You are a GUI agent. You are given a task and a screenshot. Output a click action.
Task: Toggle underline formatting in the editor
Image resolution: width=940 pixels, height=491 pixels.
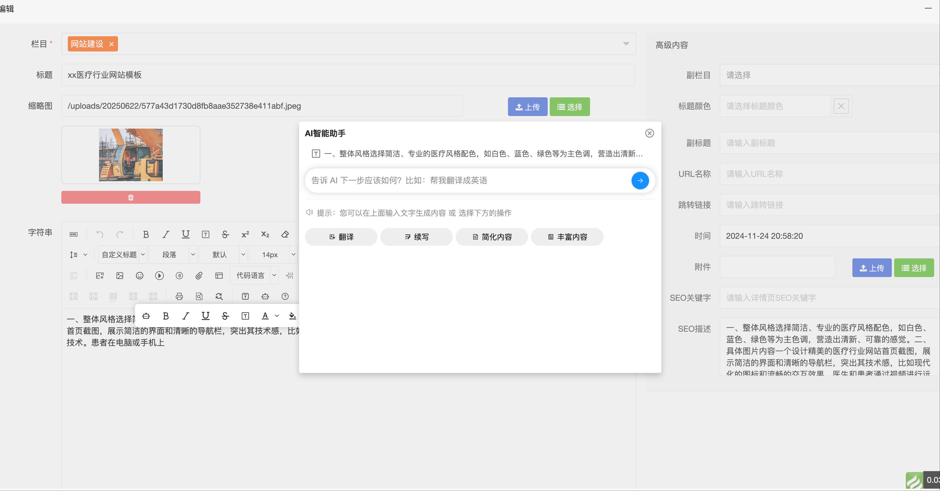point(186,234)
